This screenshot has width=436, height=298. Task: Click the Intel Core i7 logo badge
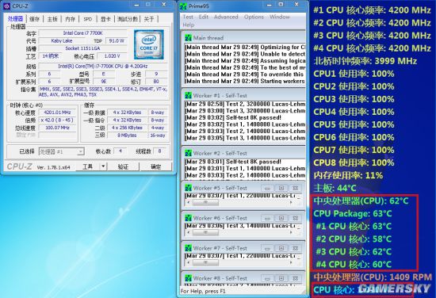(149, 44)
